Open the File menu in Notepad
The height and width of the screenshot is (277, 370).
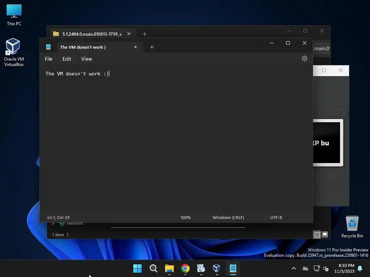49,59
